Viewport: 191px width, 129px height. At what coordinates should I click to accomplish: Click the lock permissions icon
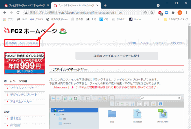[x=154, y=104]
